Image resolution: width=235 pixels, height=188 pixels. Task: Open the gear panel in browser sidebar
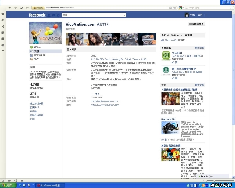[3, 20]
